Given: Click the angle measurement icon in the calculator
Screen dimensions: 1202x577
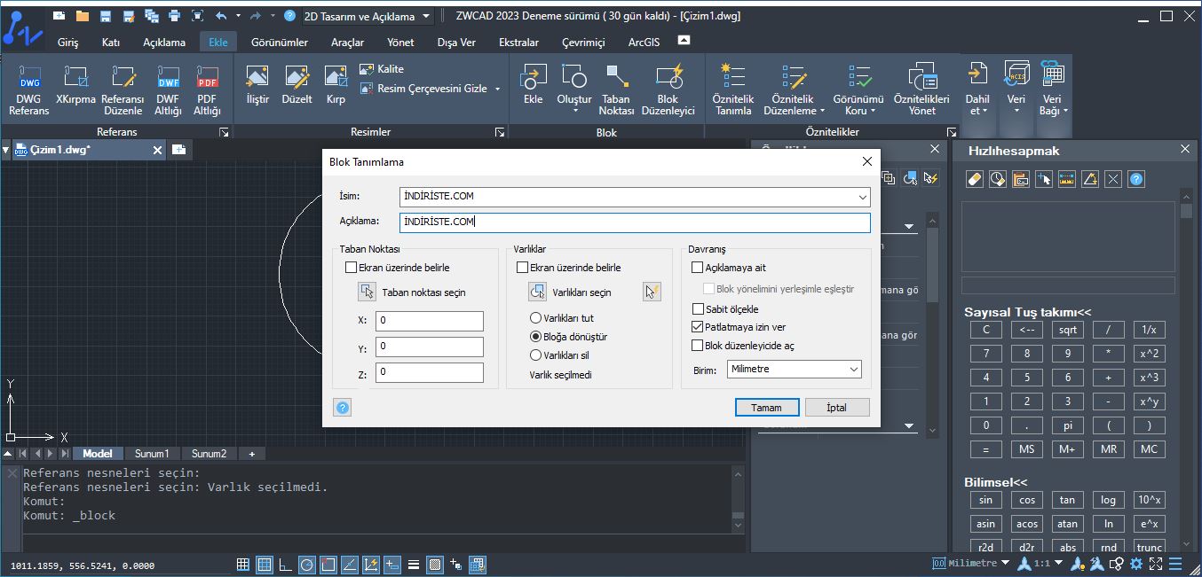Looking at the screenshot, I should 1089,179.
